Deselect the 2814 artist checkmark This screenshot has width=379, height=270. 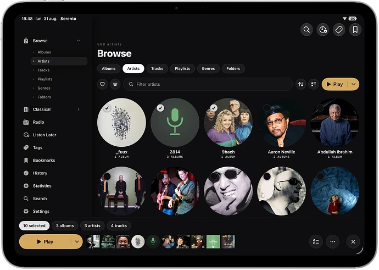160,108
